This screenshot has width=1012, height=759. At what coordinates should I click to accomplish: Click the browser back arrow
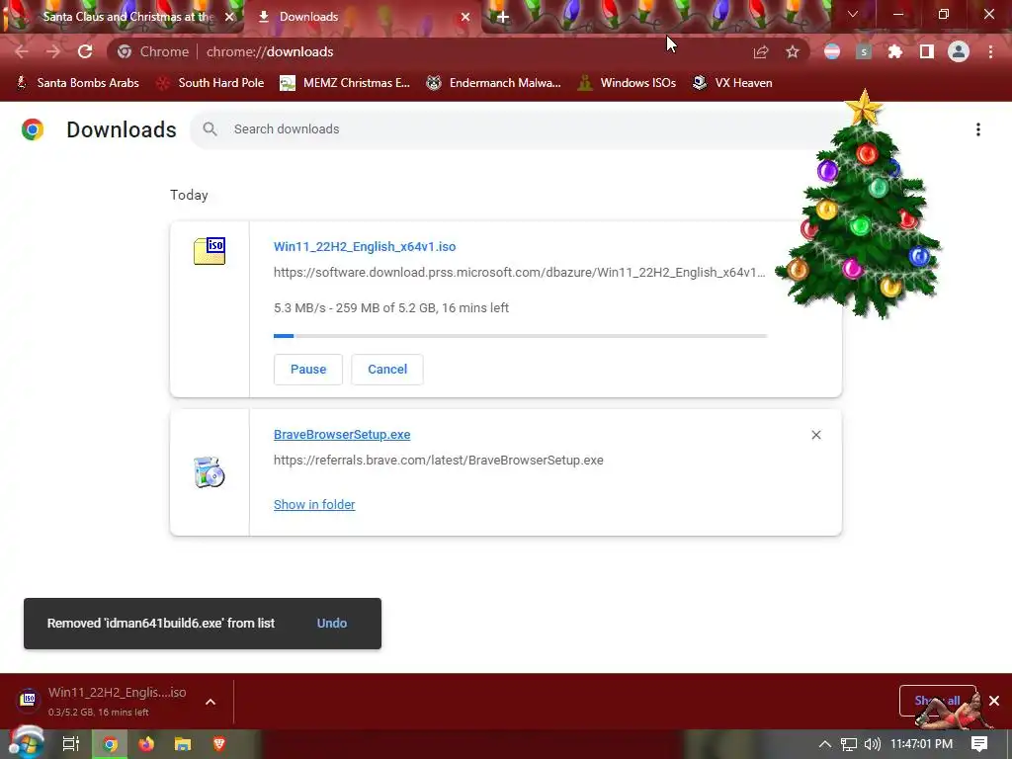tap(22, 51)
